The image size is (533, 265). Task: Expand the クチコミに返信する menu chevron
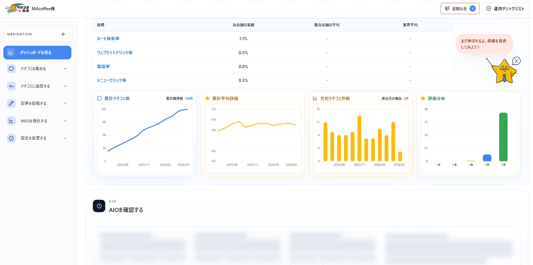65,86
